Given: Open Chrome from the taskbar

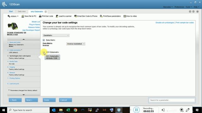Looking at the screenshot, I should tap(75, 110).
